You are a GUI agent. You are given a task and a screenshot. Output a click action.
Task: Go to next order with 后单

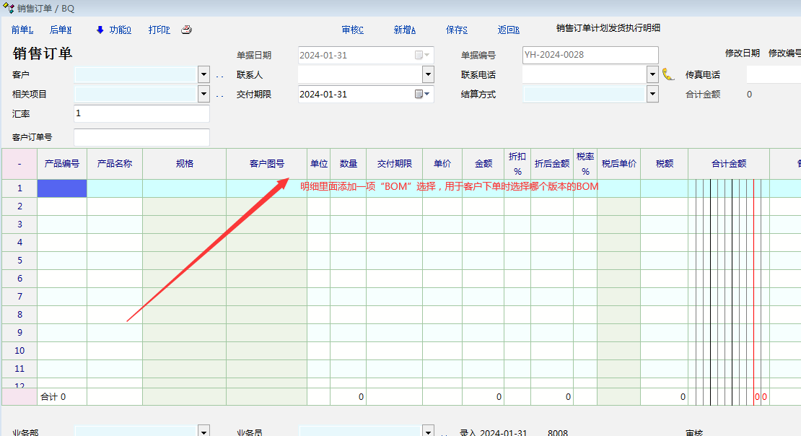61,30
